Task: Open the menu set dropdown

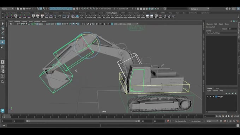Action: [7, 9]
